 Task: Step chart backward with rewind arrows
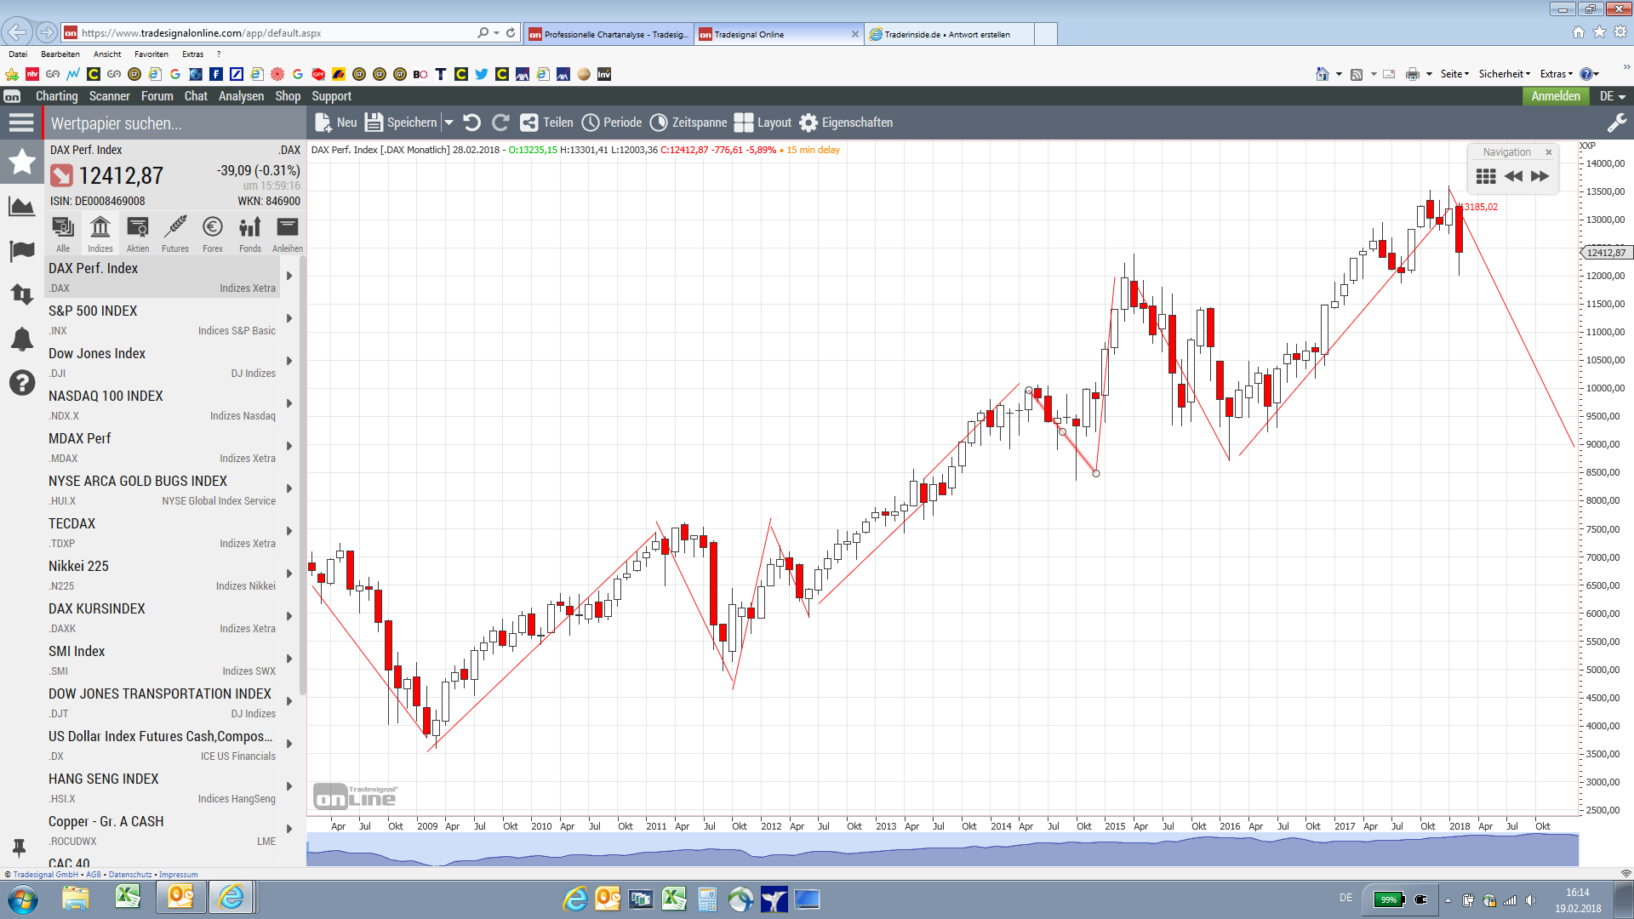pos(1513,176)
